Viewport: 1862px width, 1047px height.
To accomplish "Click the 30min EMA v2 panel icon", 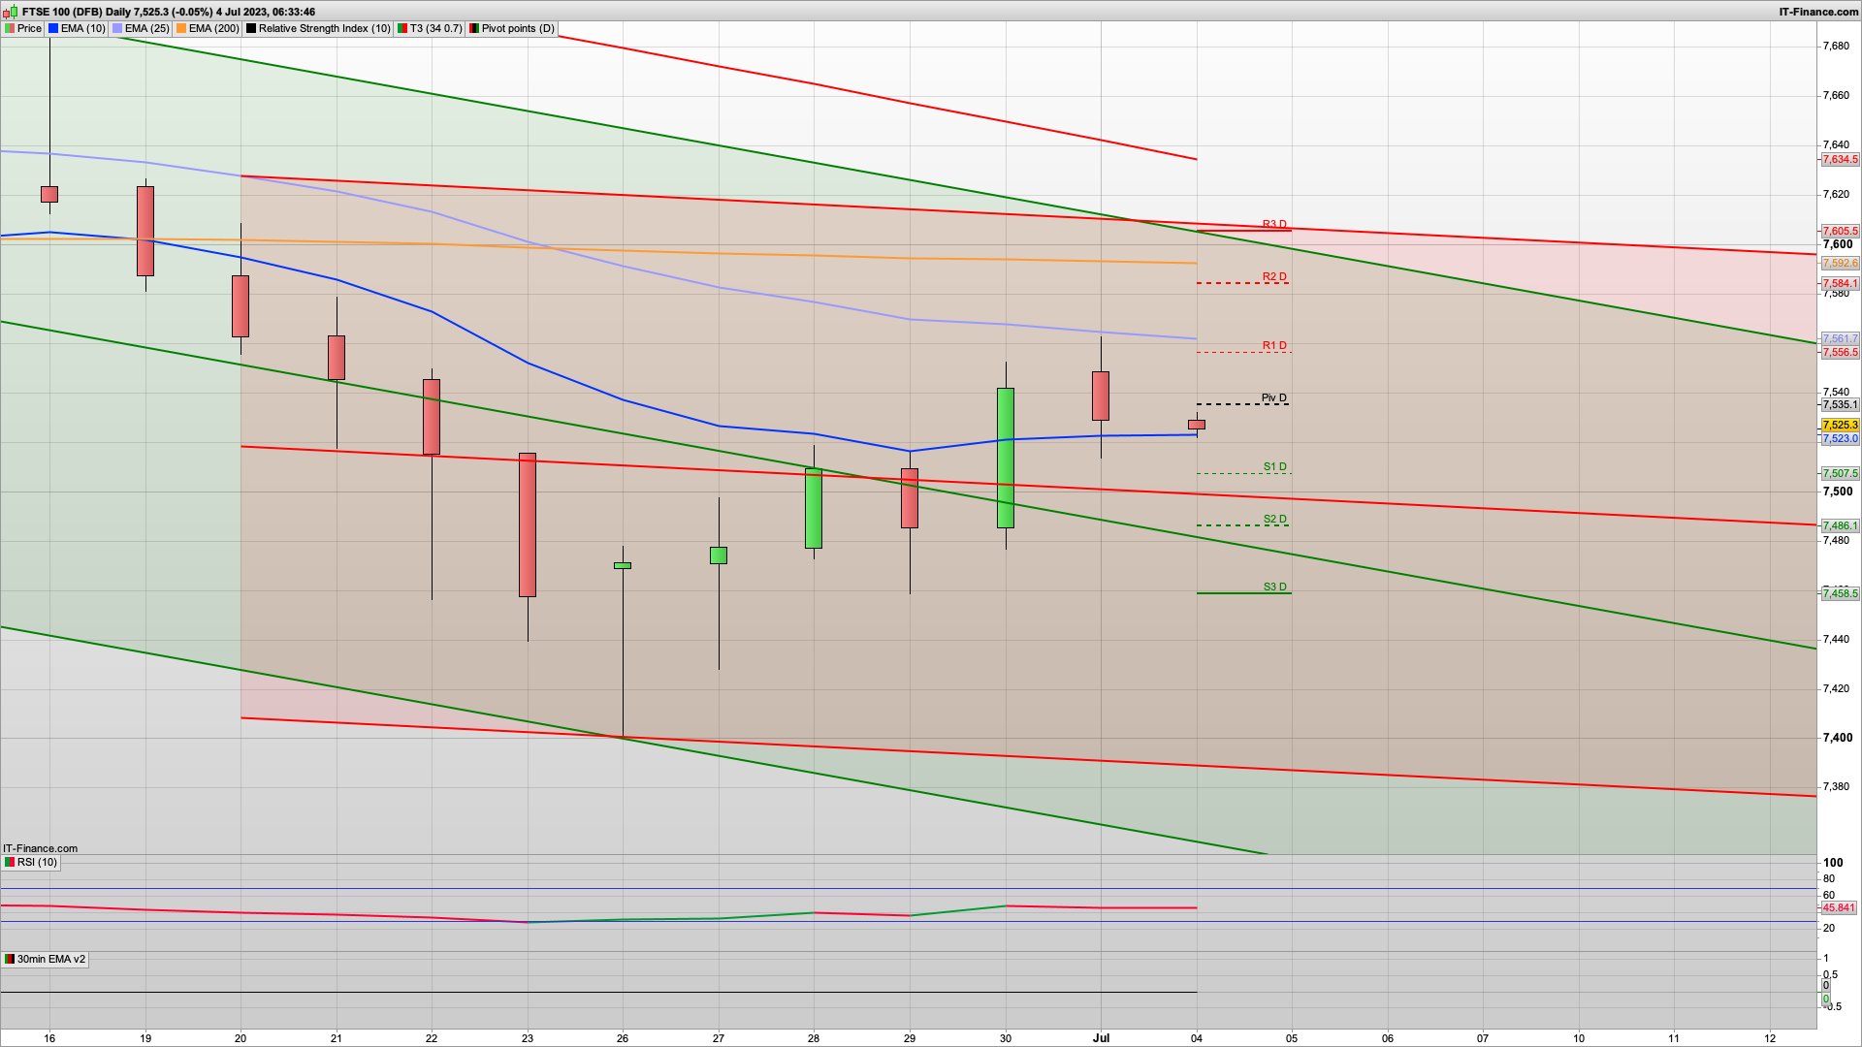I will tap(10, 959).
